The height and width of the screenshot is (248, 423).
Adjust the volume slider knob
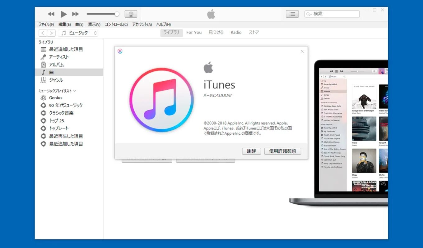pos(117,14)
